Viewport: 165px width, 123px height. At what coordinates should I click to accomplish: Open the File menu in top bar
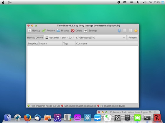(10, 2)
